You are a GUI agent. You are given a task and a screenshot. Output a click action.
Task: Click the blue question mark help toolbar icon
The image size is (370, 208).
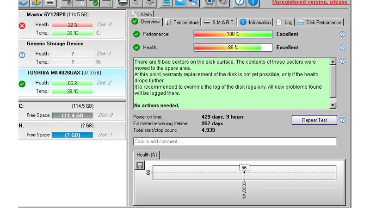[x=240, y=3]
